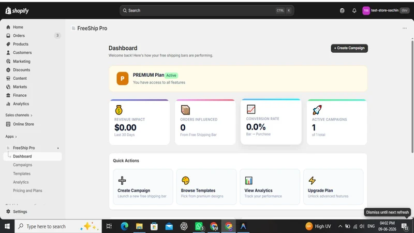
Task: Click the page vertical scrollbar
Action: pos(412,96)
